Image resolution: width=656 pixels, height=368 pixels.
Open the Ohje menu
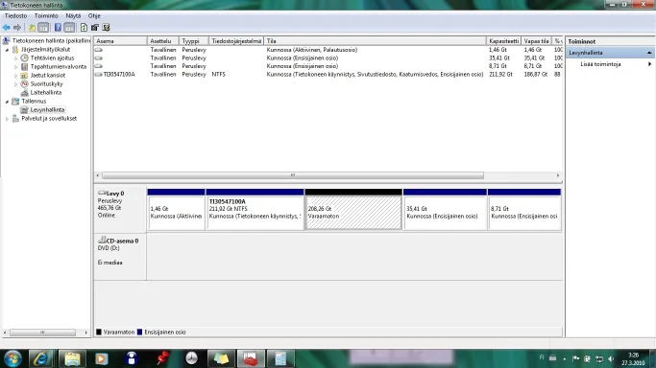94,16
